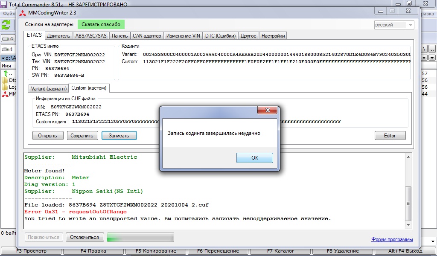
Task: Click the parent folder up-arrow icon in Total Commander
Action: coord(6,73)
